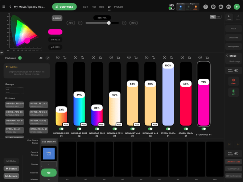This screenshot has width=243, height=182.
Task: Toggle STORM 1000c #1 on/off switch
Action: click(x=168, y=129)
